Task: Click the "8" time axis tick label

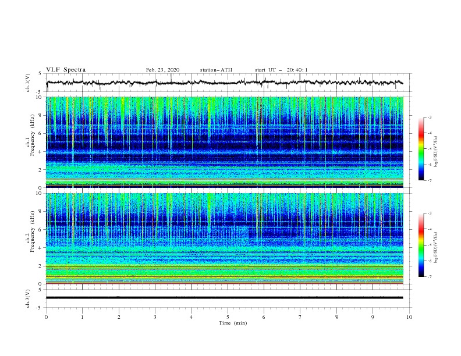Action: coord(336,317)
